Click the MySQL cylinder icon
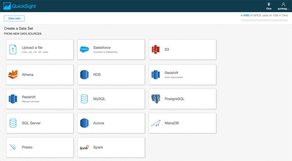Viewport: 292px width, 161px height. (84, 99)
